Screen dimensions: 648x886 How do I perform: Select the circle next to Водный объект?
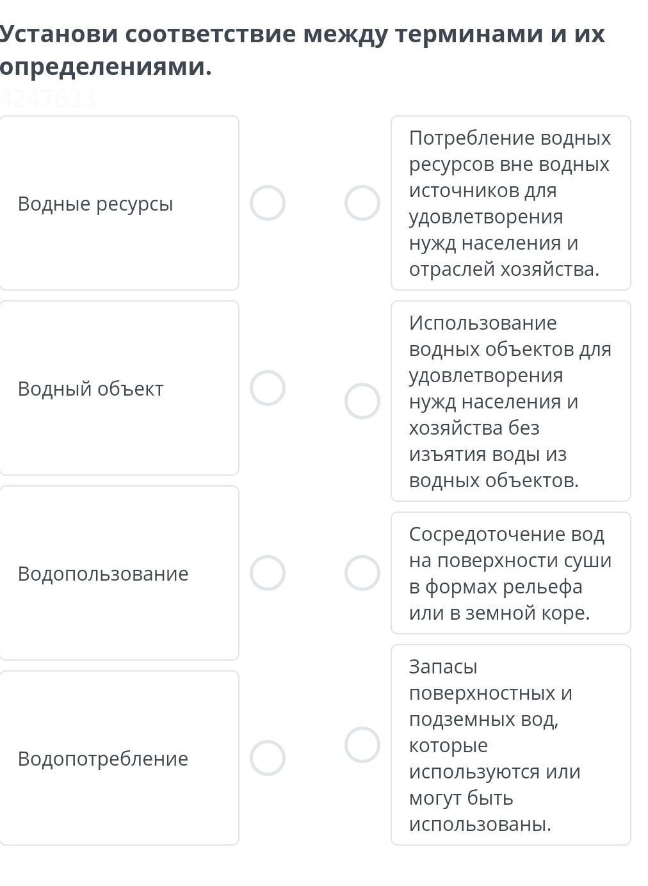(267, 388)
